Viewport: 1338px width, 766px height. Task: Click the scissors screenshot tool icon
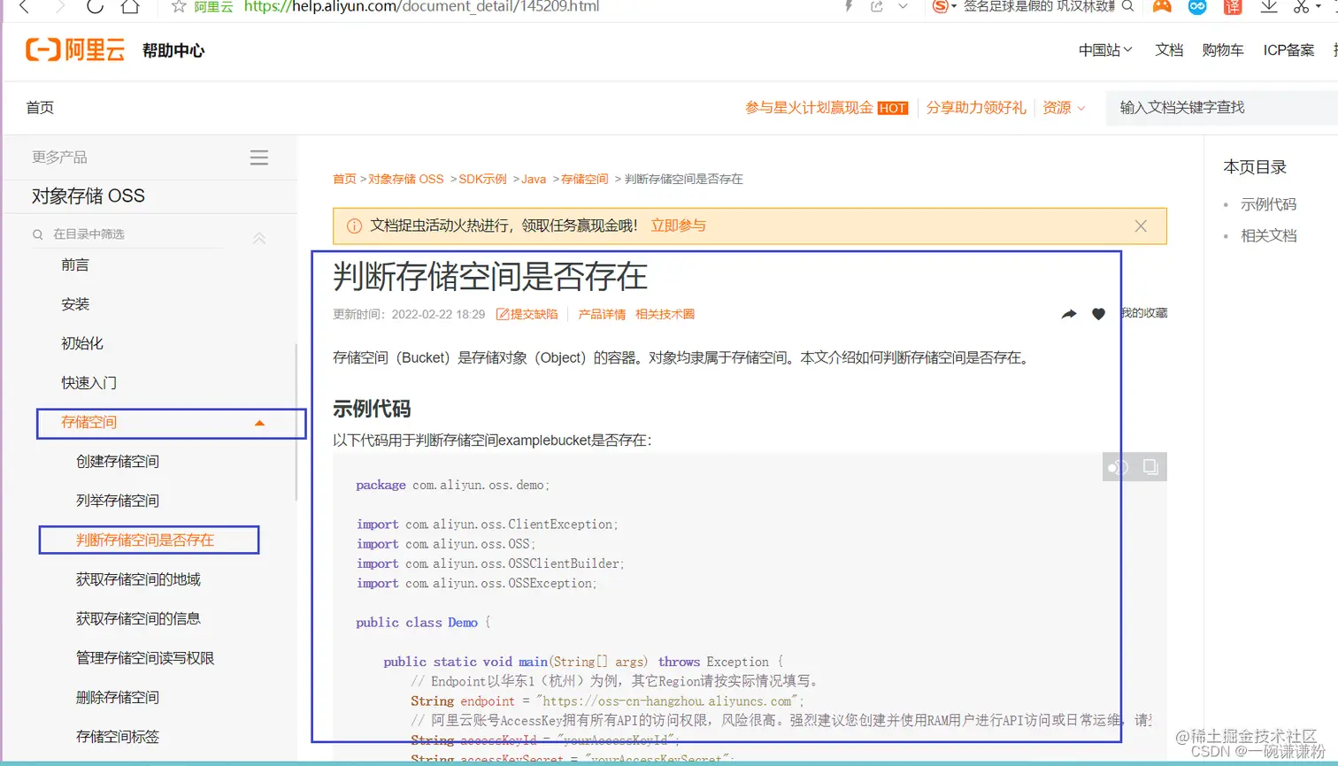[x=1301, y=6]
